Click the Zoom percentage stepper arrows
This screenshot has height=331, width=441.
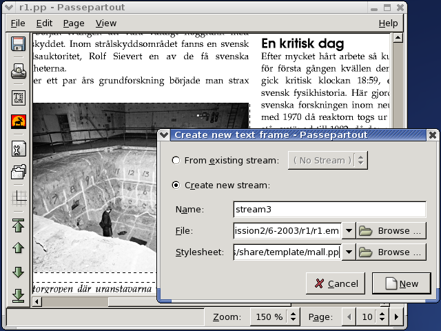click(294, 317)
